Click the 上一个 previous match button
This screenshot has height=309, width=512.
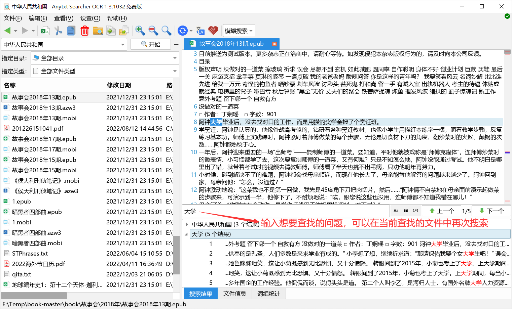click(442, 211)
